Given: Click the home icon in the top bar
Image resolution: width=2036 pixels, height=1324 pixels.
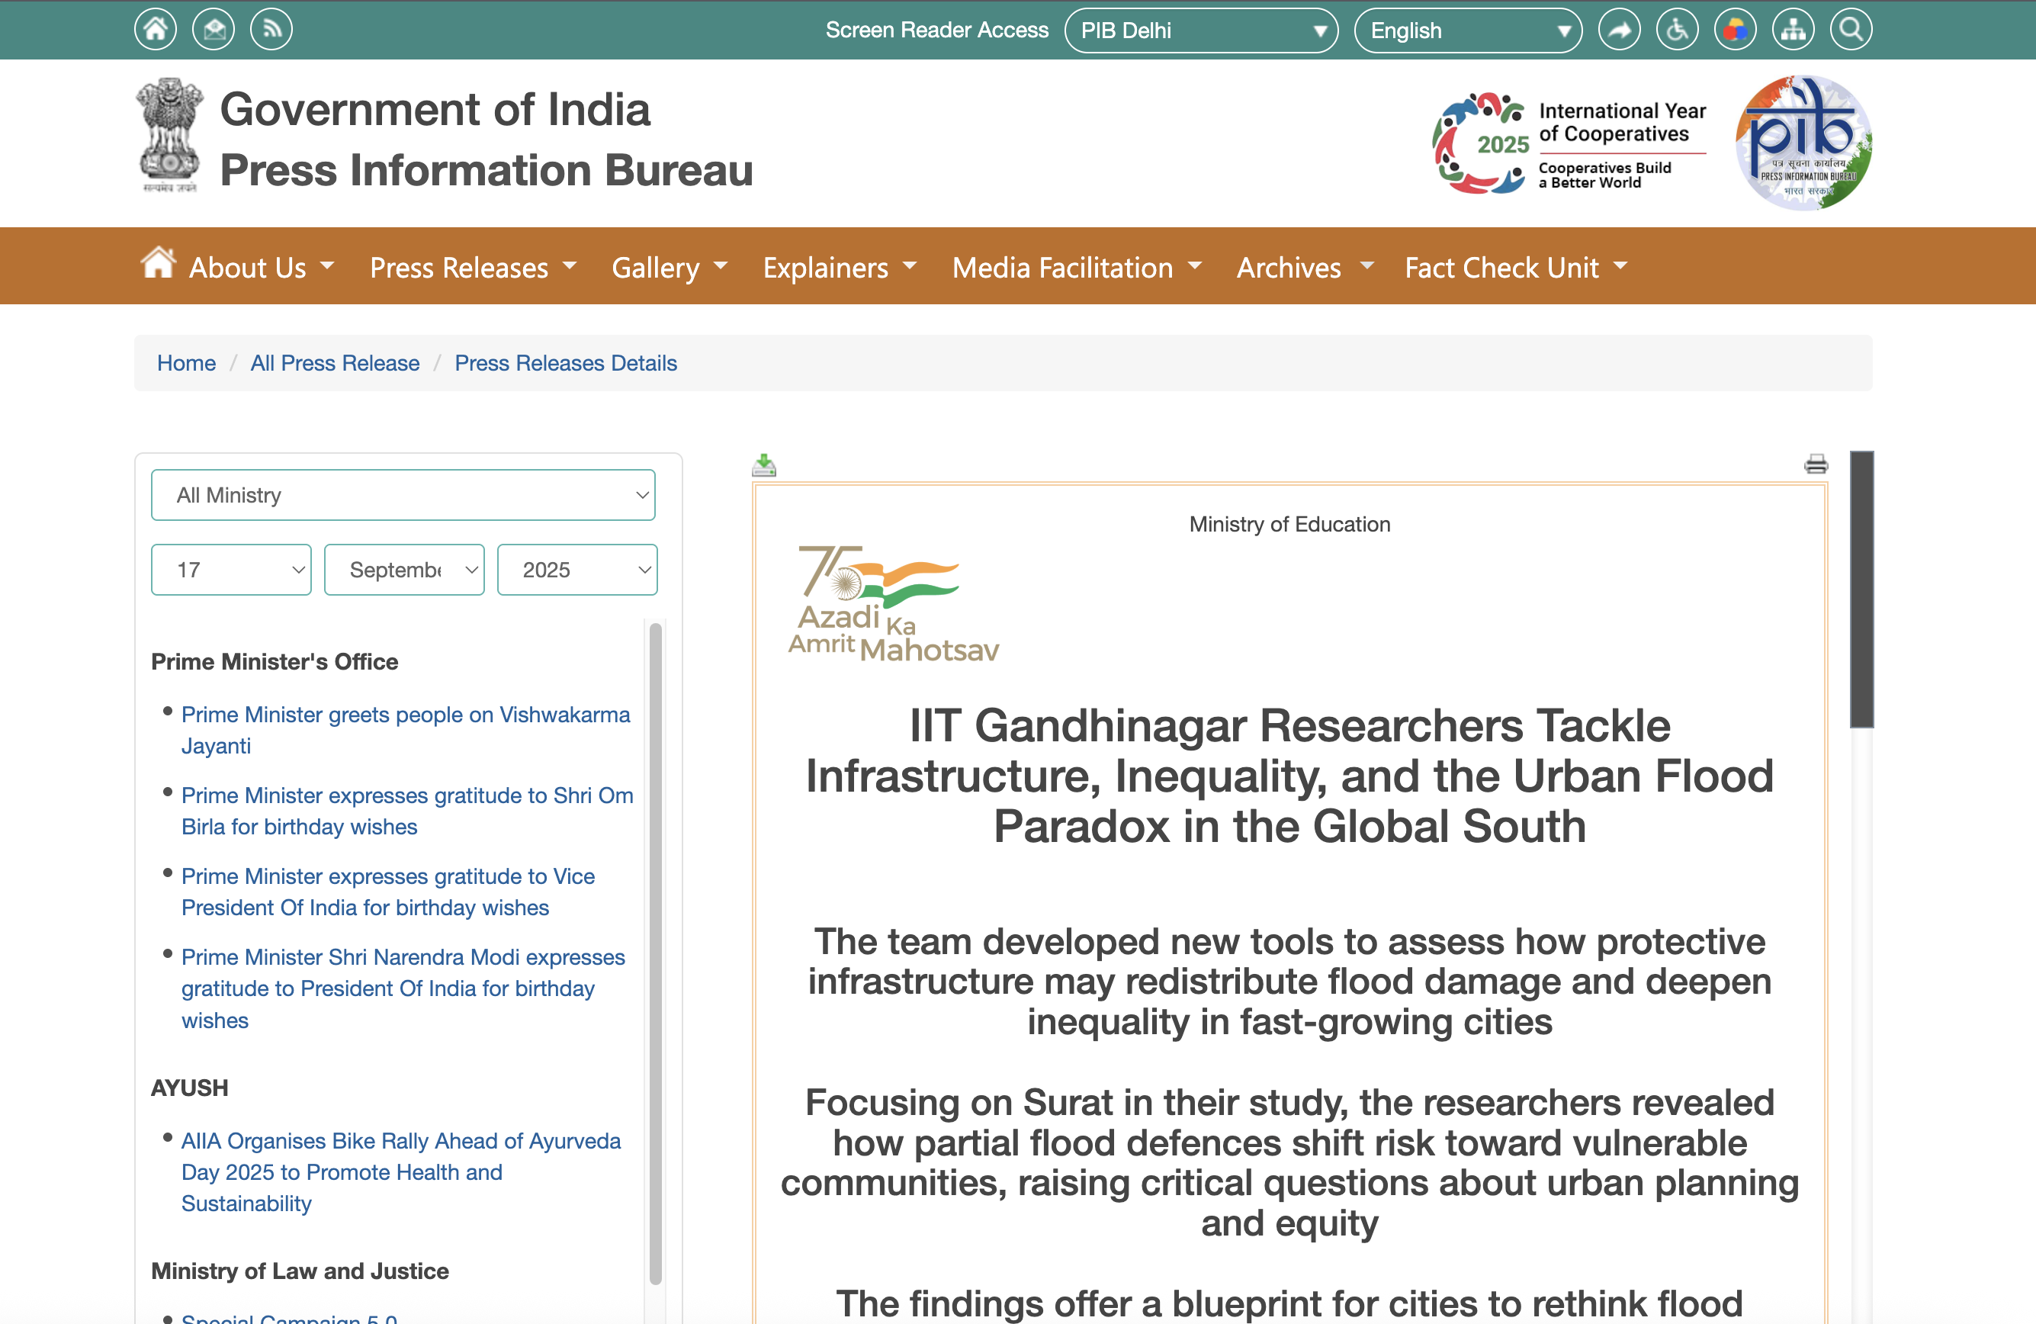Looking at the screenshot, I should [155, 28].
